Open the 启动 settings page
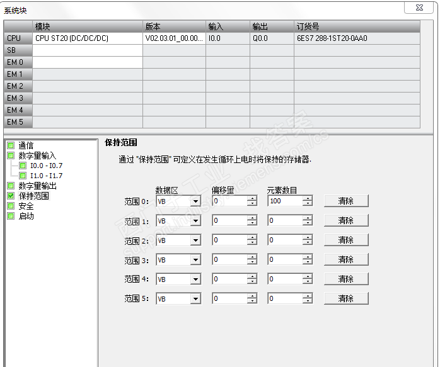 coord(26,216)
